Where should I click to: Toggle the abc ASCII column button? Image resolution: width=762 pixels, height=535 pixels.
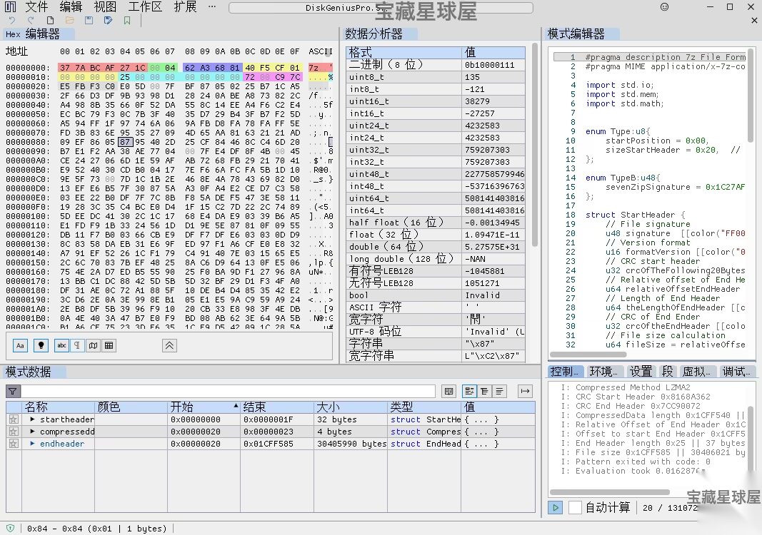tap(61, 346)
